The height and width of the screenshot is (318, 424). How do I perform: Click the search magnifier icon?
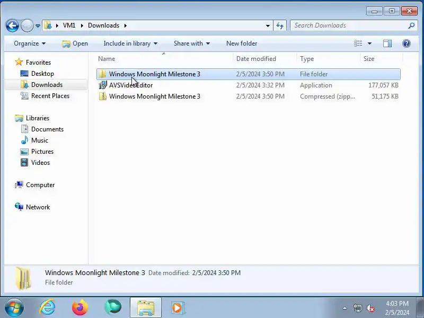(412, 25)
